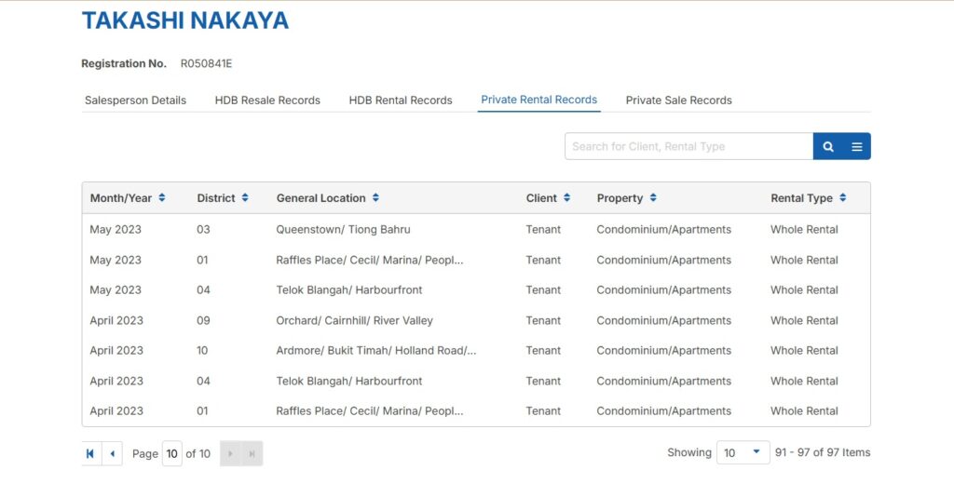The image size is (954, 497).
Task: Click the magnifier search icon button
Action: point(827,147)
